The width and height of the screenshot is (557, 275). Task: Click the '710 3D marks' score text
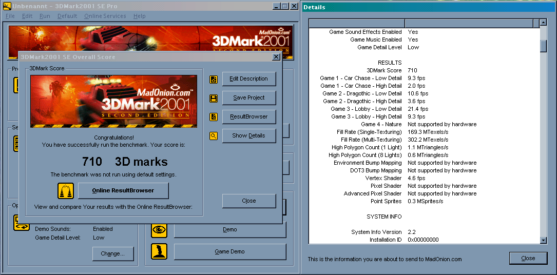click(x=125, y=162)
